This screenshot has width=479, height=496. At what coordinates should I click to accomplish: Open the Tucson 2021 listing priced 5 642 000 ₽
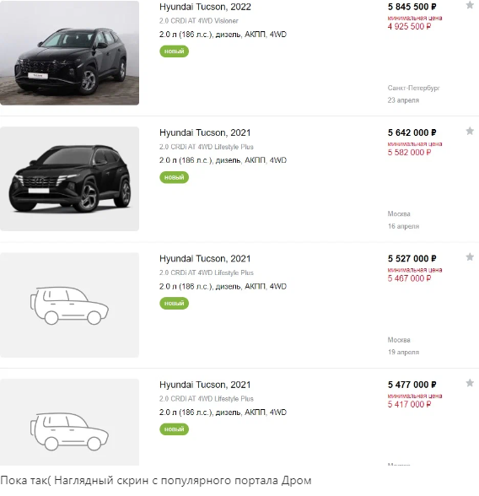click(205, 133)
